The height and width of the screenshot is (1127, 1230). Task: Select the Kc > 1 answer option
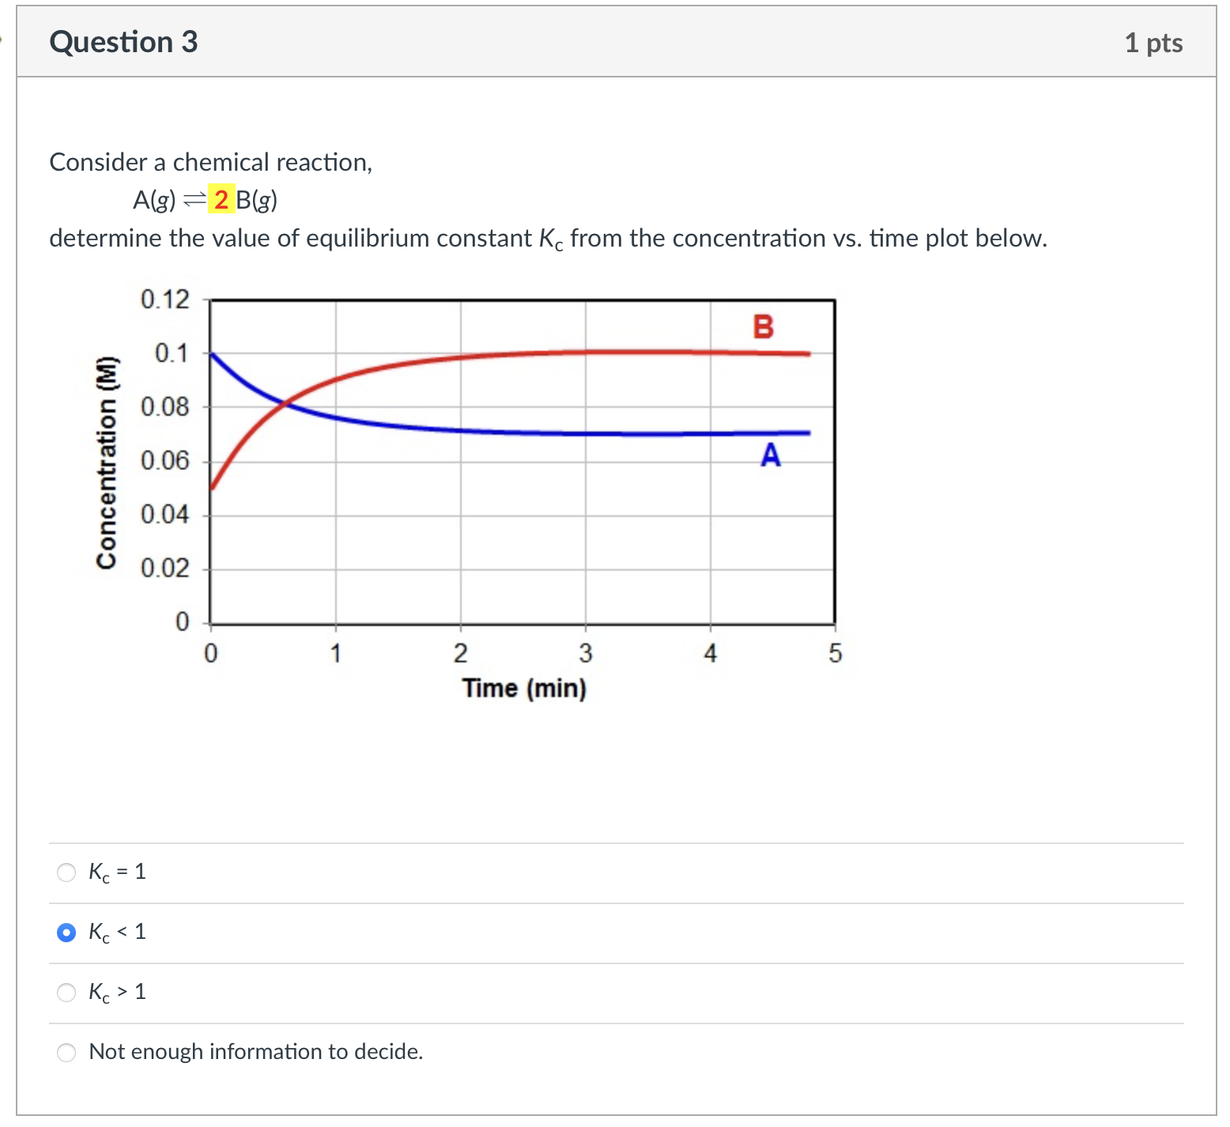(x=66, y=993)
